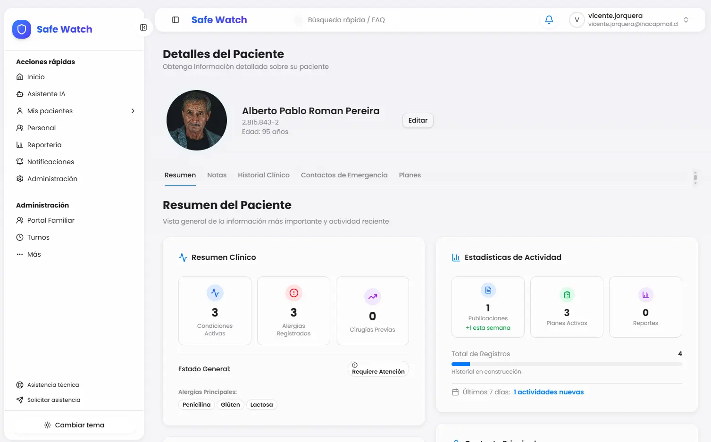Switch to the Notas tab
The image size is (711, 442).
[217, 175]
